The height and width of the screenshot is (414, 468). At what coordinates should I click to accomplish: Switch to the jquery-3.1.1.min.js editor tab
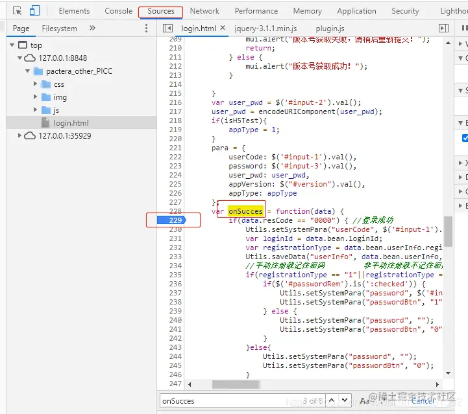(265, 29)
